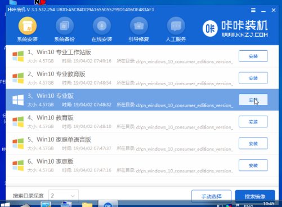Install Win10 专业工作站版
Viewport: 282px width, 207px height.
253,56
